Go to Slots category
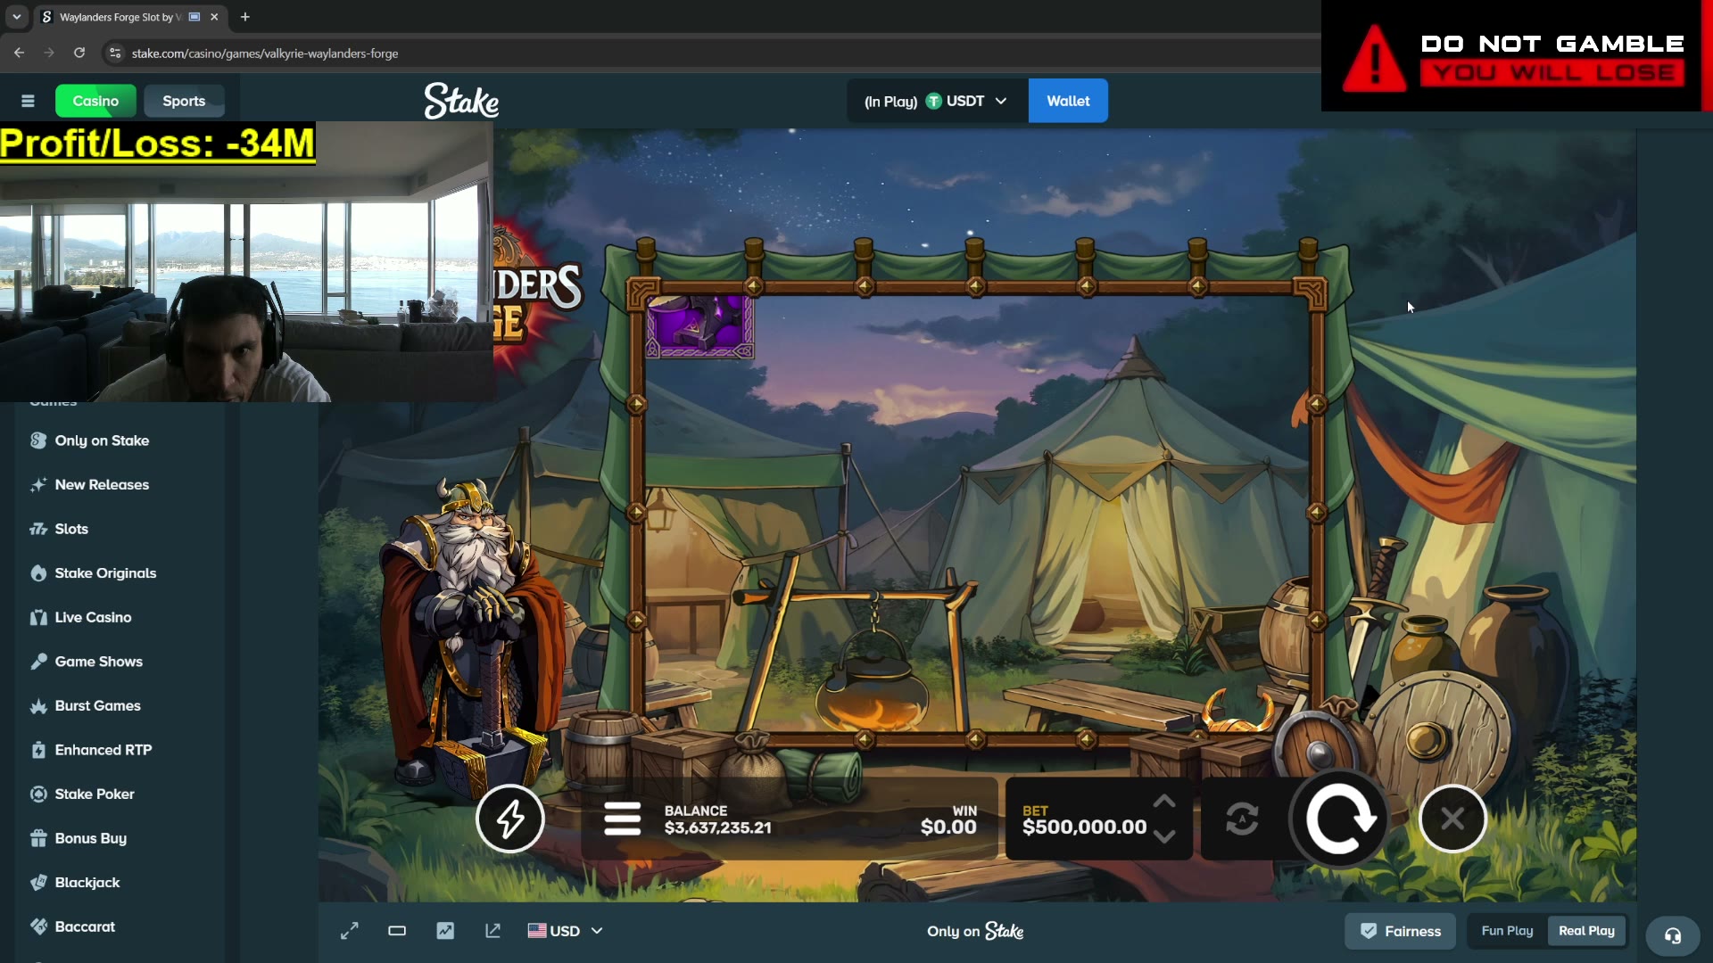Screen dimensions: 1713x963 (x=71, y=529)
